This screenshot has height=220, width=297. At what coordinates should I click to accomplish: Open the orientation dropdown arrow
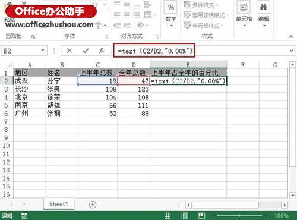pos(147,26)
